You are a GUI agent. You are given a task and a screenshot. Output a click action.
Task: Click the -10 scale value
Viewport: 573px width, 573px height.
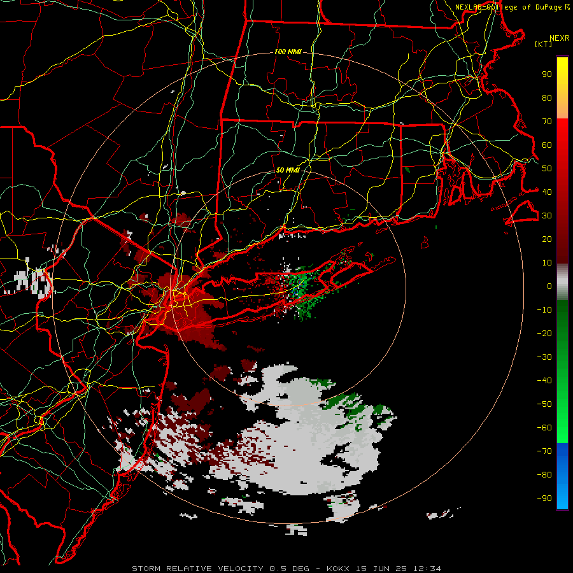(x=544, y=310)
